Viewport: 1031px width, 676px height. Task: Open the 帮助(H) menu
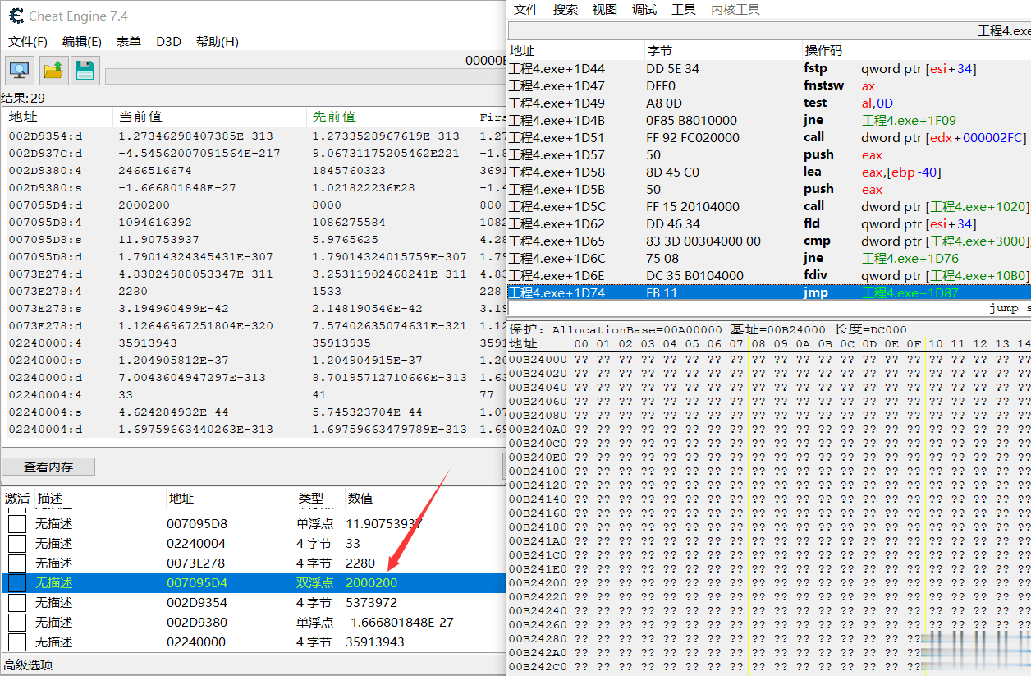pyautogui.click(x=218, y=42)
